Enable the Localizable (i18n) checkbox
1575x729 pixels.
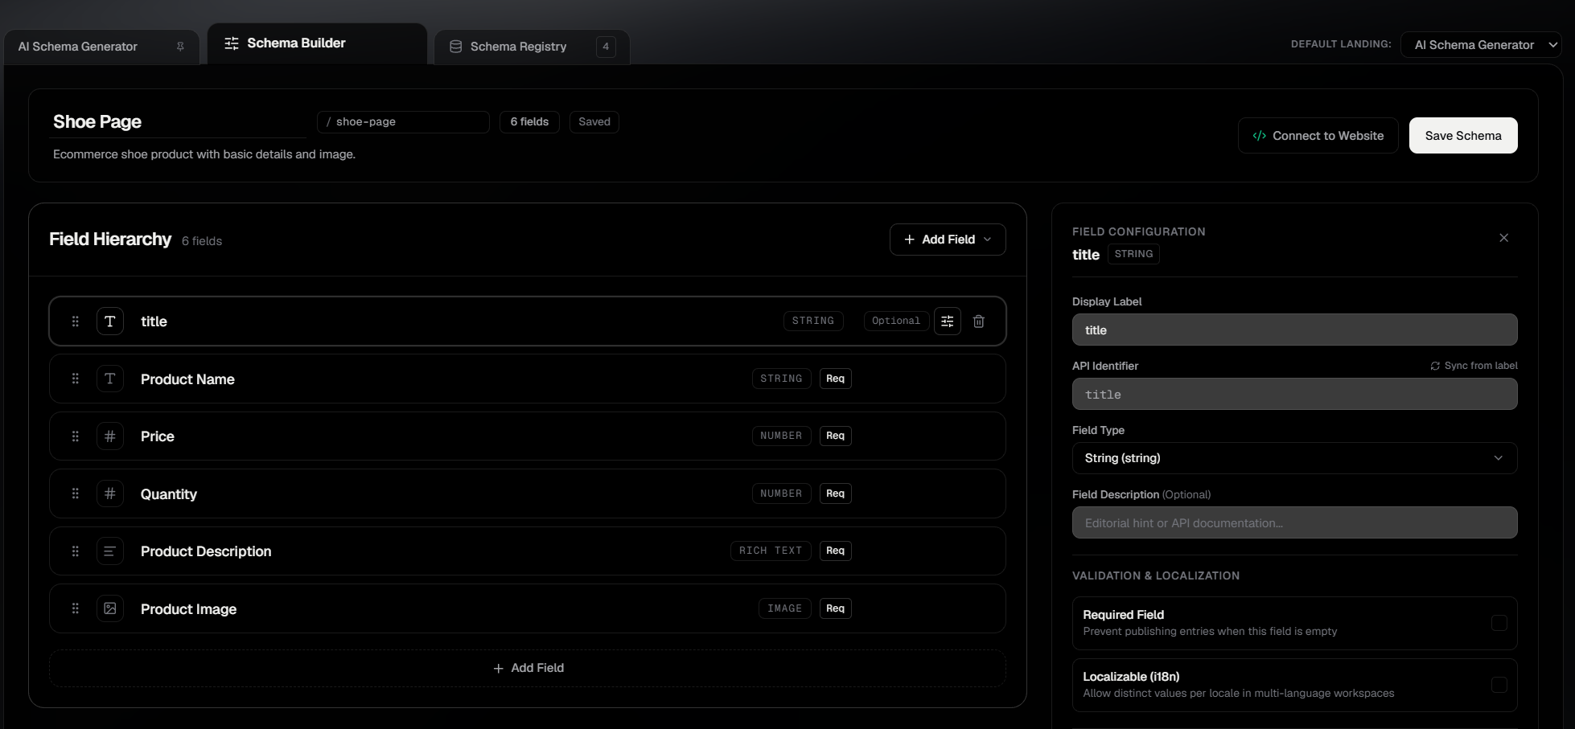pos(1499,685)
